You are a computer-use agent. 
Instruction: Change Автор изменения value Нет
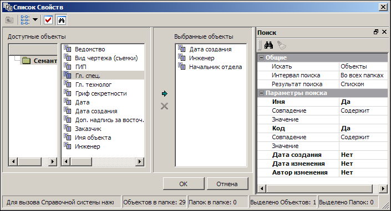click(364, 172)
